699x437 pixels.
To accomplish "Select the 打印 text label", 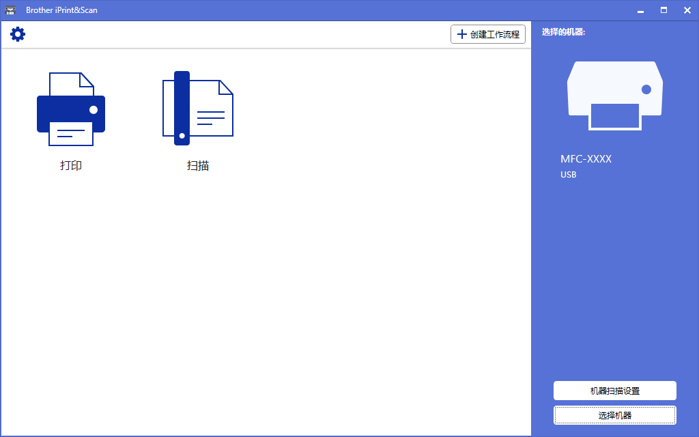I will coord(71,165).
